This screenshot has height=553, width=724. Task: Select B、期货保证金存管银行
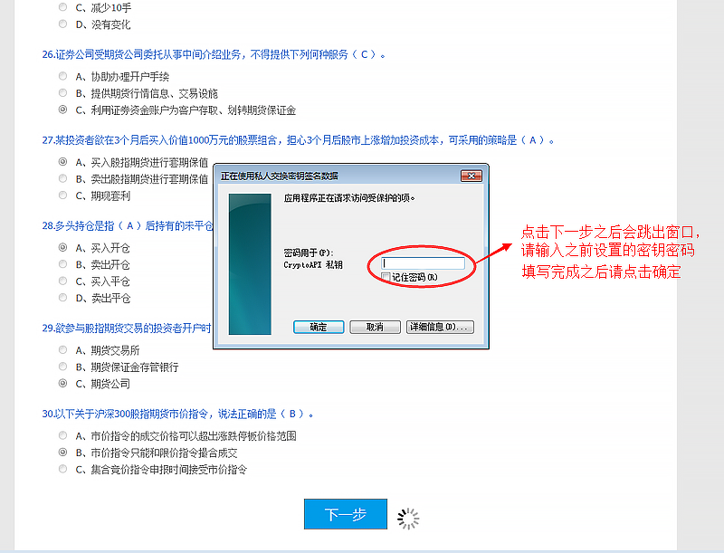[62, 367]
